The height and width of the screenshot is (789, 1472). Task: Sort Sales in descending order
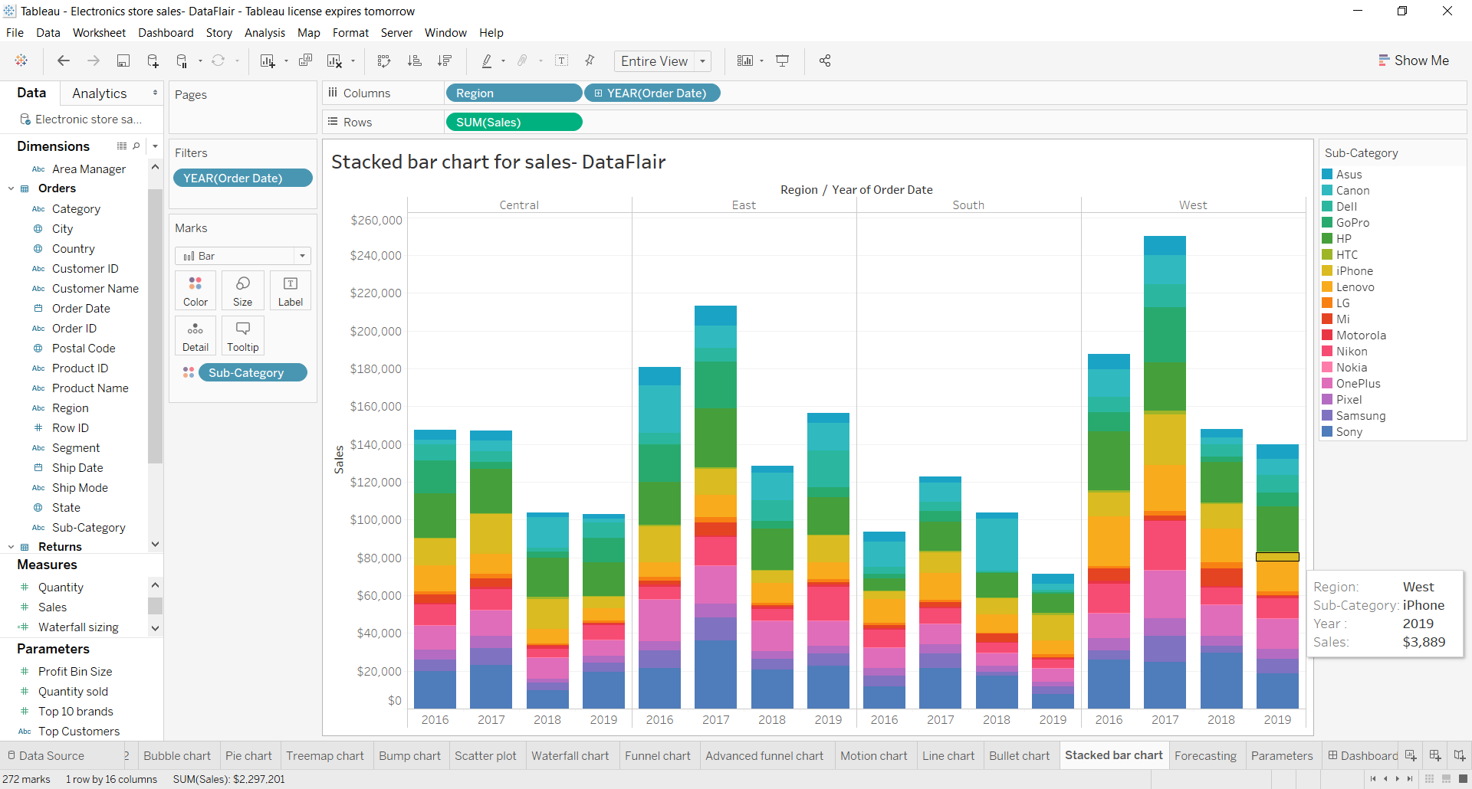coord(445,61)
